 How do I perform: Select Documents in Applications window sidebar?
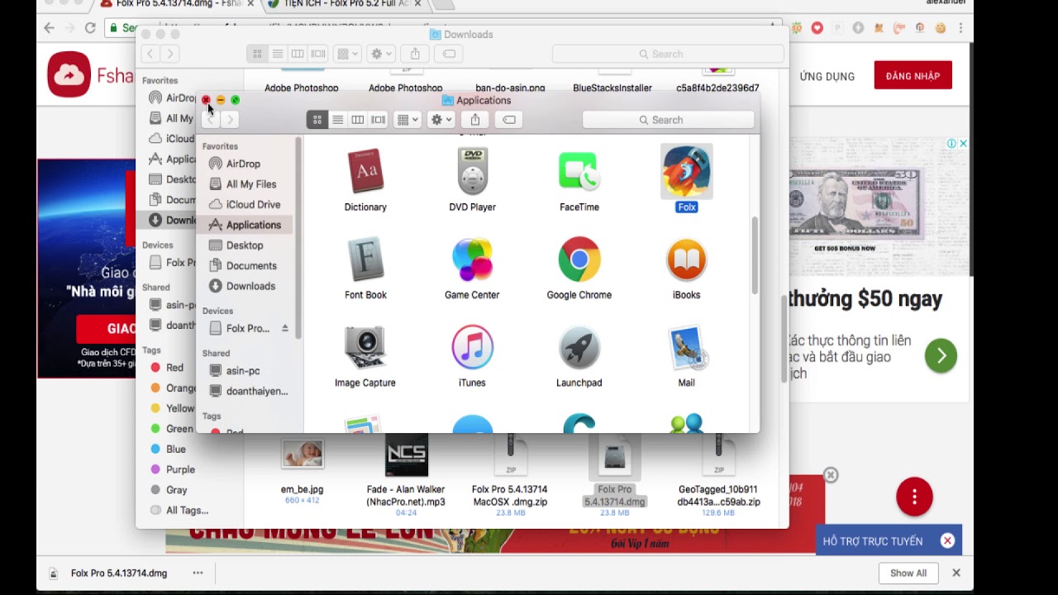[x=251, y=265]
